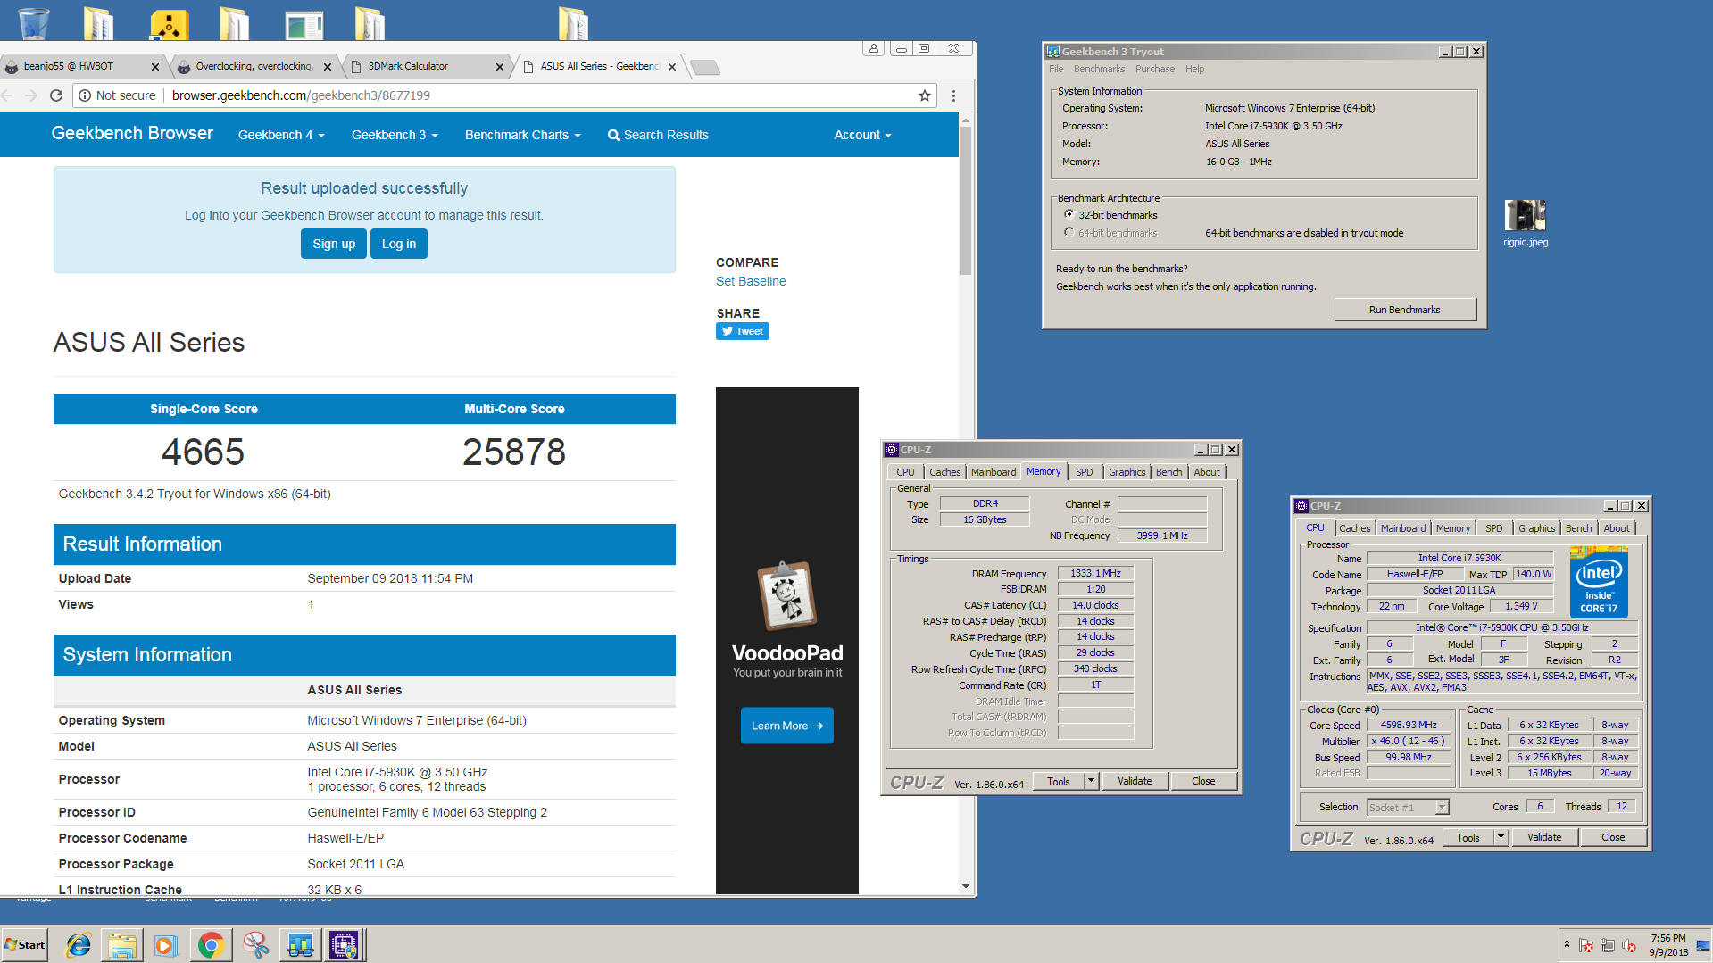The height and width of the screenshot is (963, 1713).
Task: Open Snipping Tool from the taskbar
Action: click(x=255, y=945)
